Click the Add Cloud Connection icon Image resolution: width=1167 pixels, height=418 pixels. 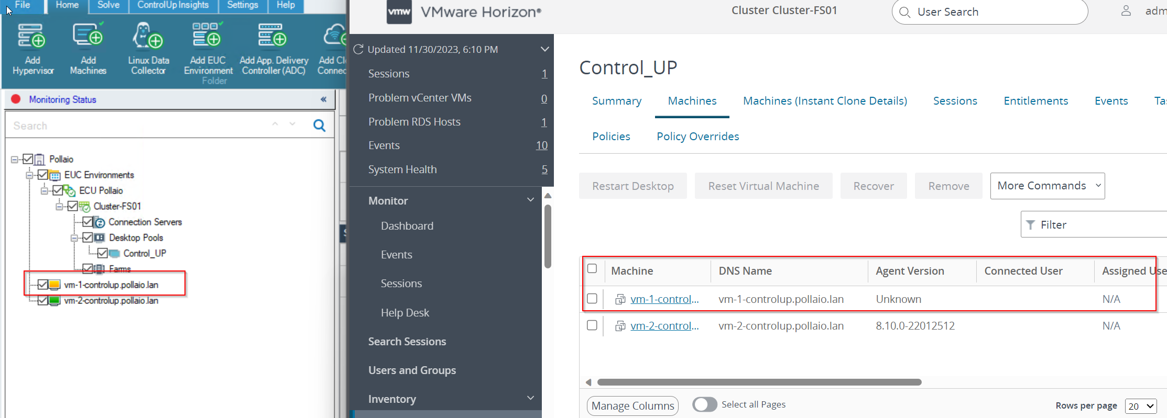click(334, 35)
